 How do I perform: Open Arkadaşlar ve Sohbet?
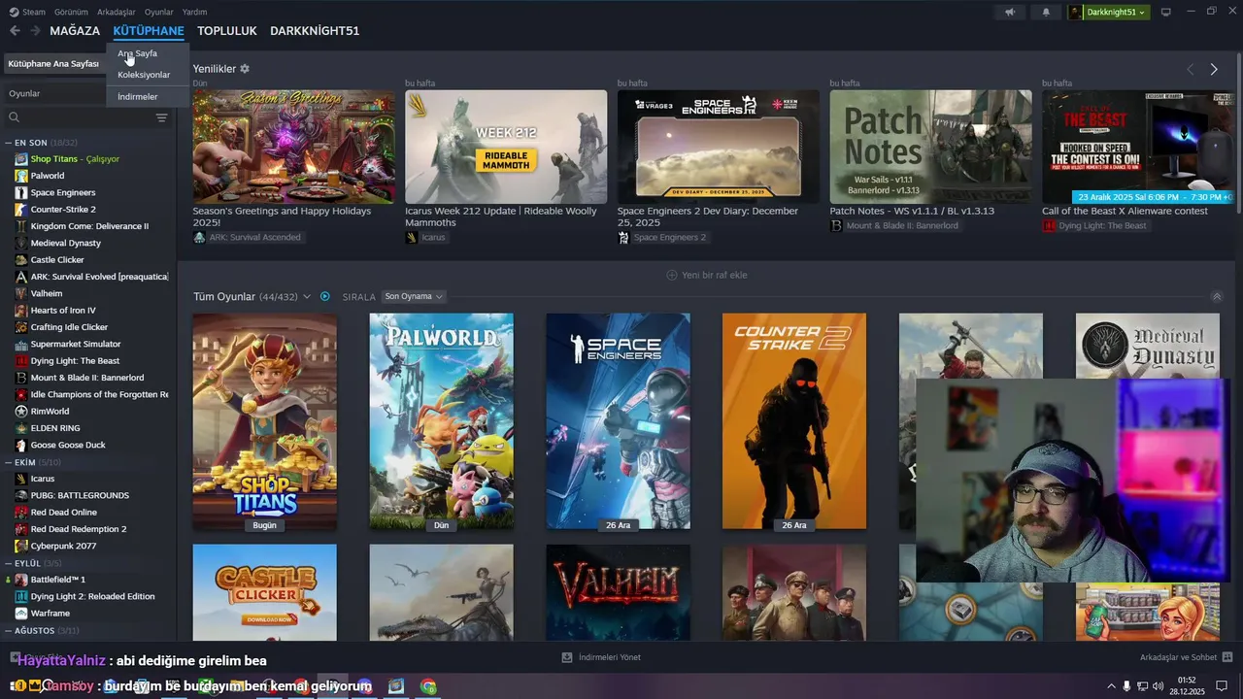coord(1177,657)
